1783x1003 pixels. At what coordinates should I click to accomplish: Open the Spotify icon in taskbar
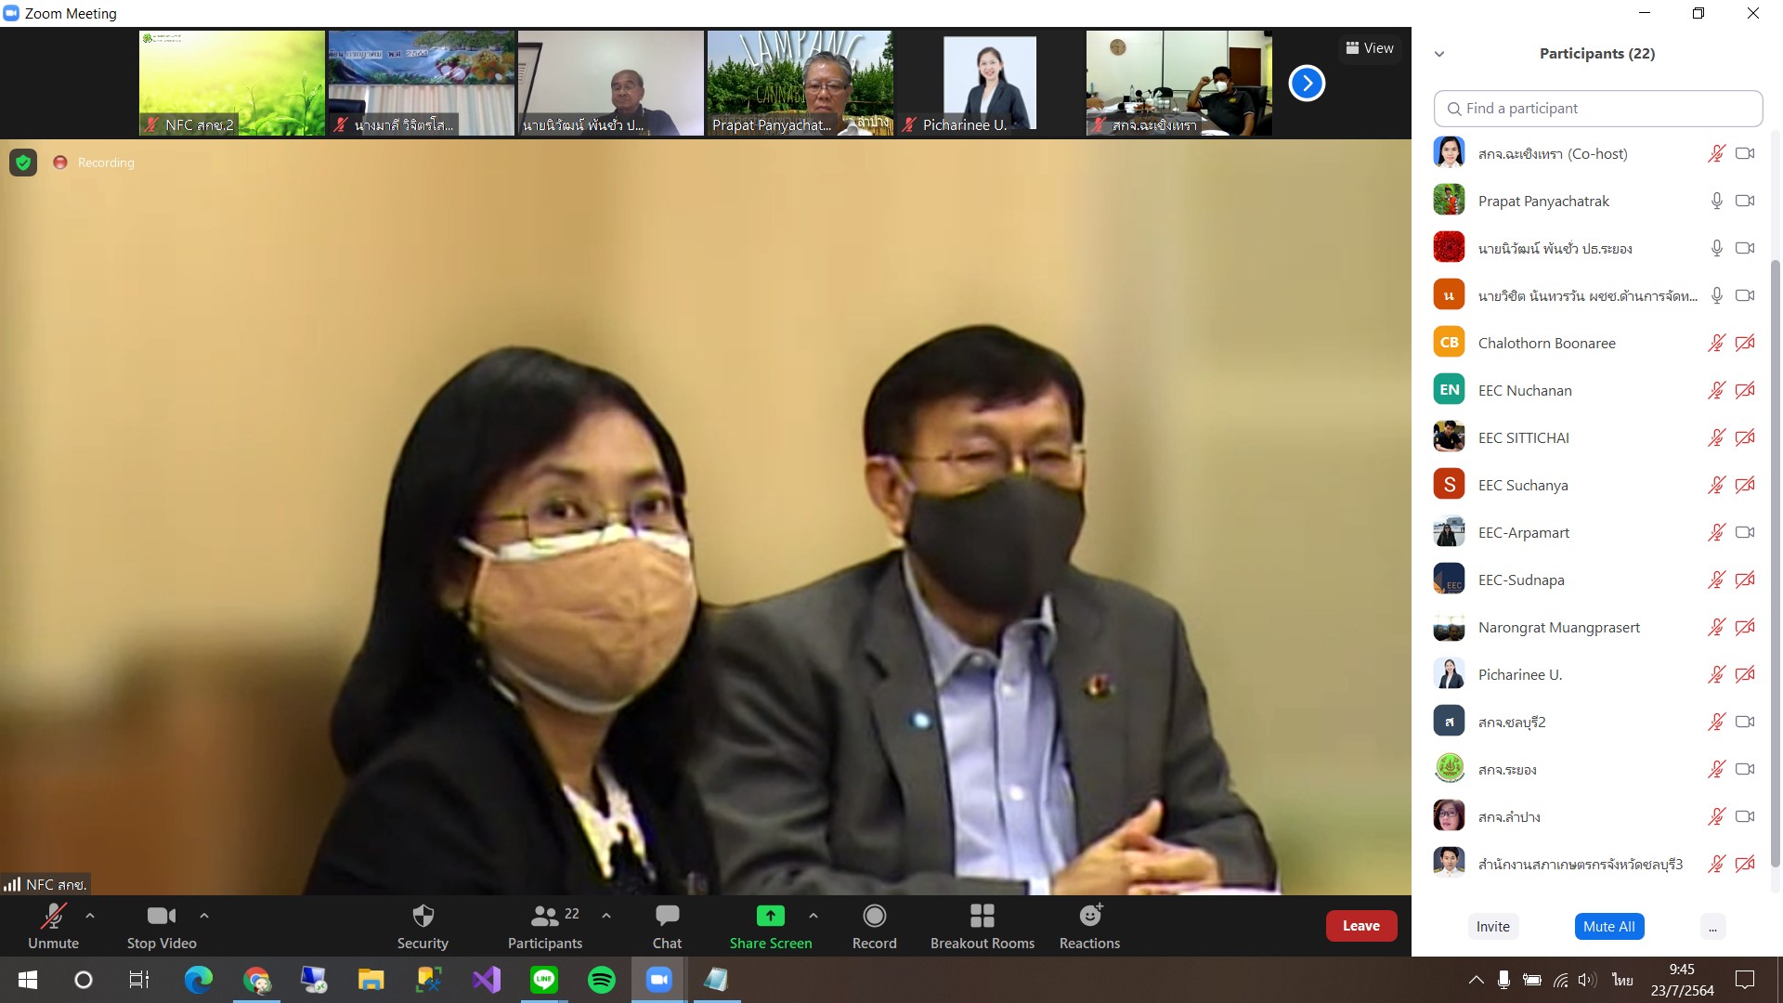tap(602, 980)
